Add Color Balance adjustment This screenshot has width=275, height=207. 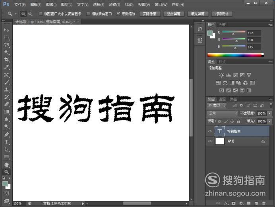coord(225,83)
